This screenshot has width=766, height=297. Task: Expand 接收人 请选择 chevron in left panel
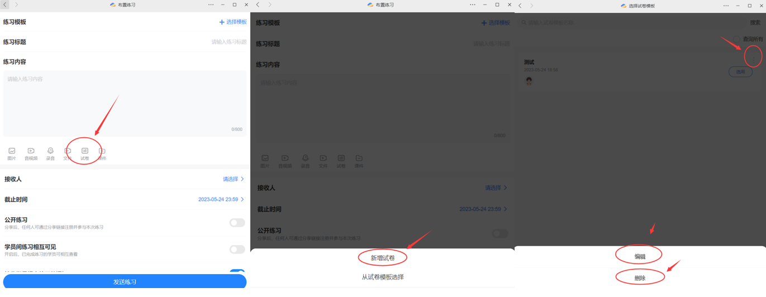tap(242, 179)
